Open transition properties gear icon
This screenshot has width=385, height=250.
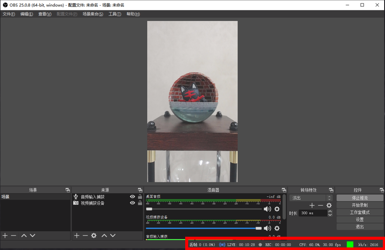pos(329,205)
